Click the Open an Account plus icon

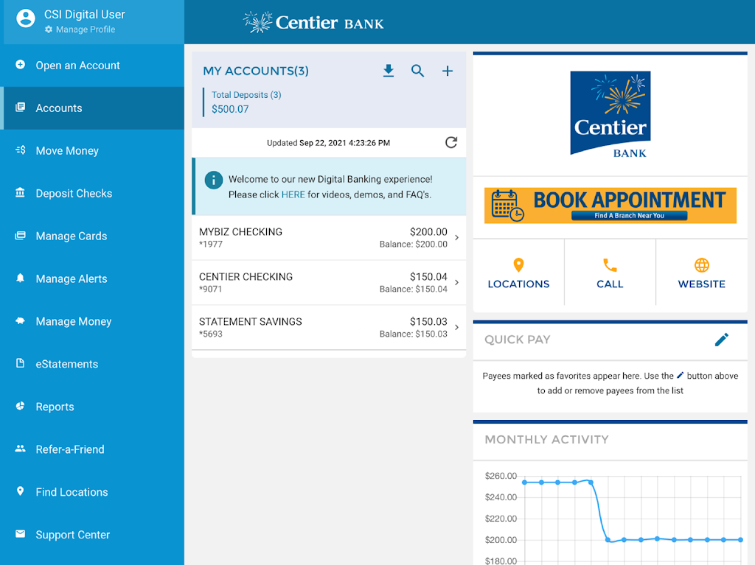[20, 65]
